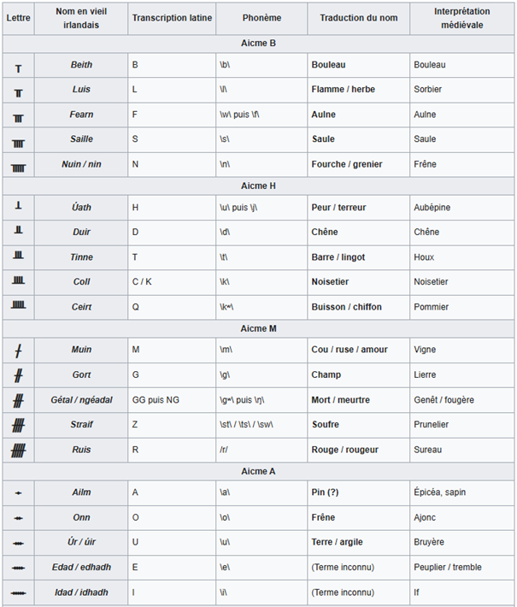517x607 pixels.
Task: Click the Idad ogham letter glyph
Action: point(19,592)
